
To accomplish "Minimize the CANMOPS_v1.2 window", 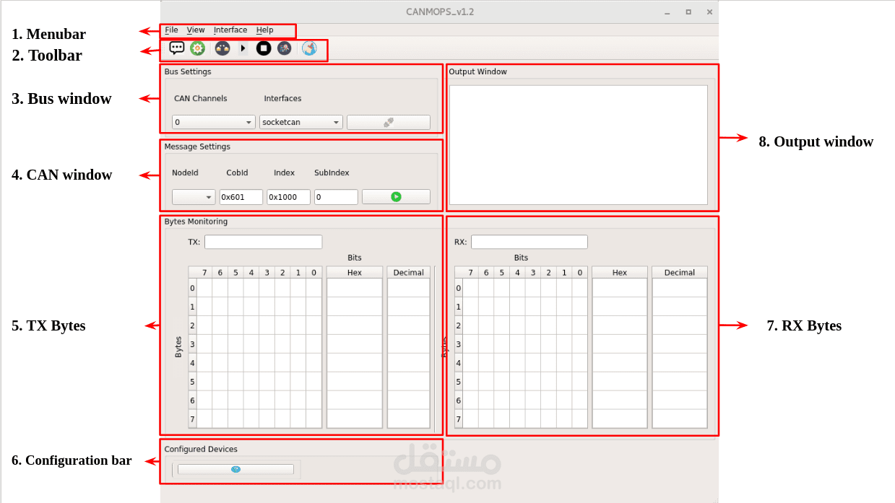I will [666, 12].
